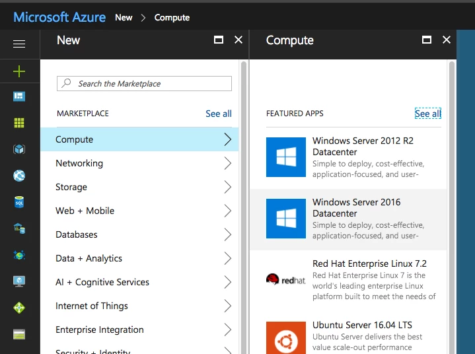
Task: Click the Windows Server 2016 logo tile
Action: [x=286, y=219]
